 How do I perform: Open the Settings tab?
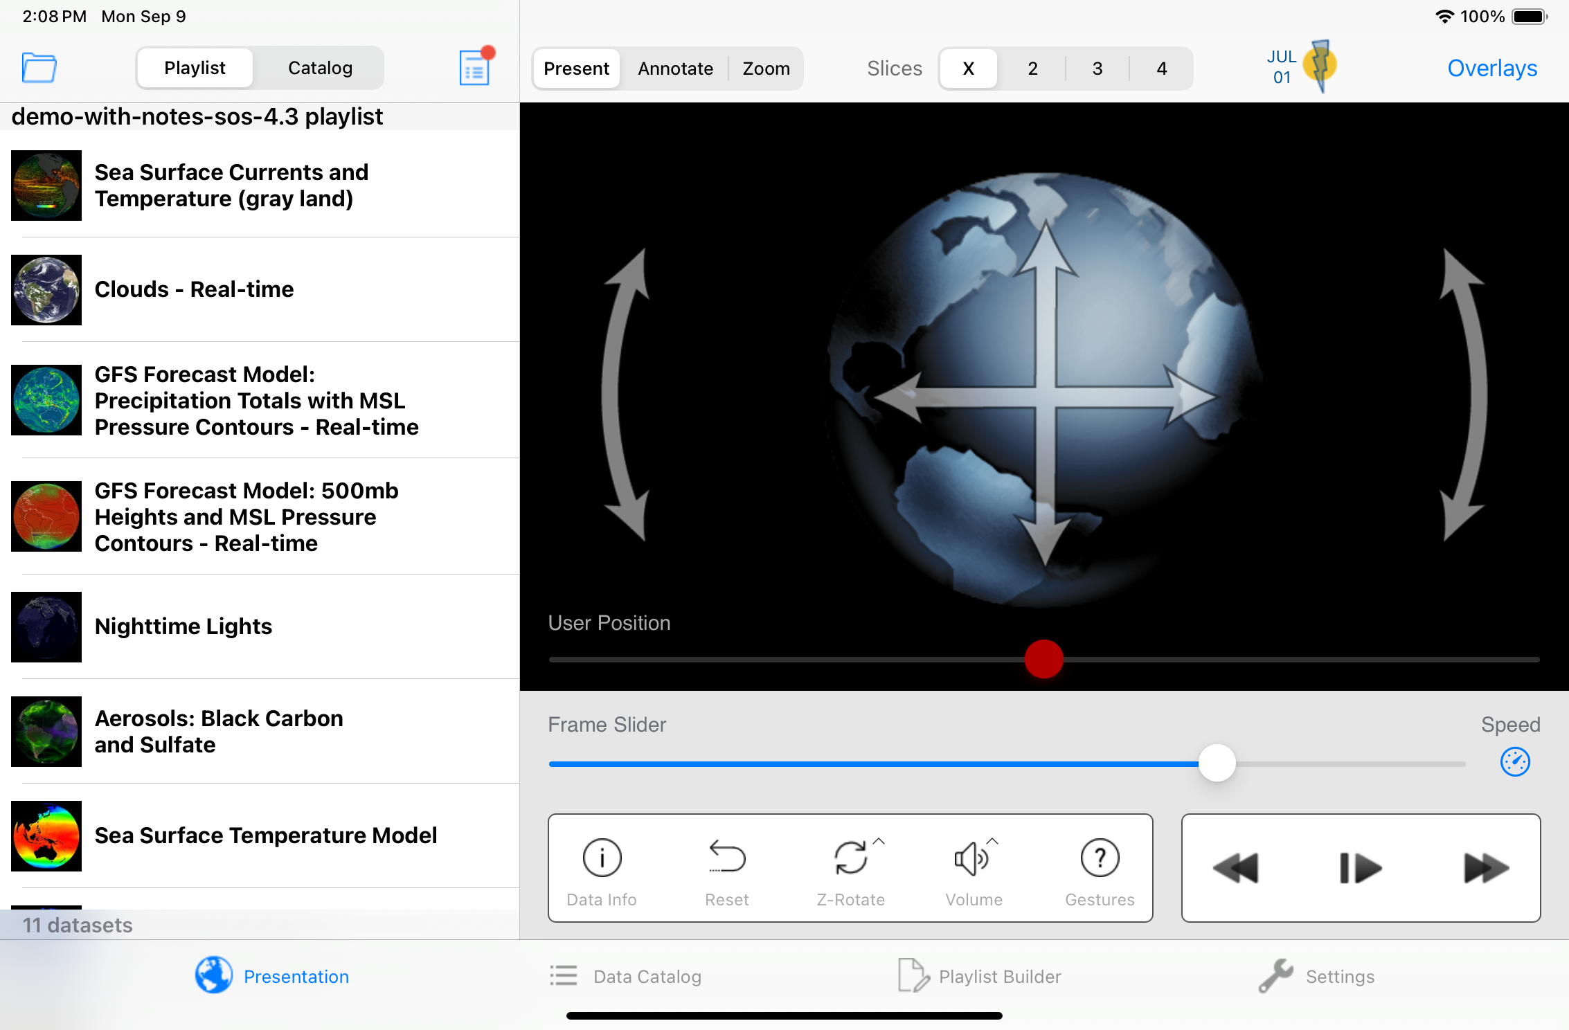click(x=1316, y=976)
